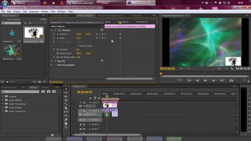Image resolution: width=251 pixels, height=141 pixels.
Task: Expand the Video Transitions folder
Action: point(3,111)
